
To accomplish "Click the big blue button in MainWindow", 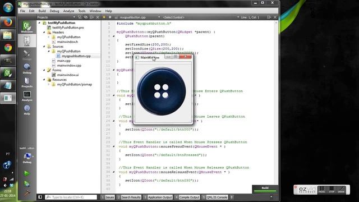I will click(162, 91).
